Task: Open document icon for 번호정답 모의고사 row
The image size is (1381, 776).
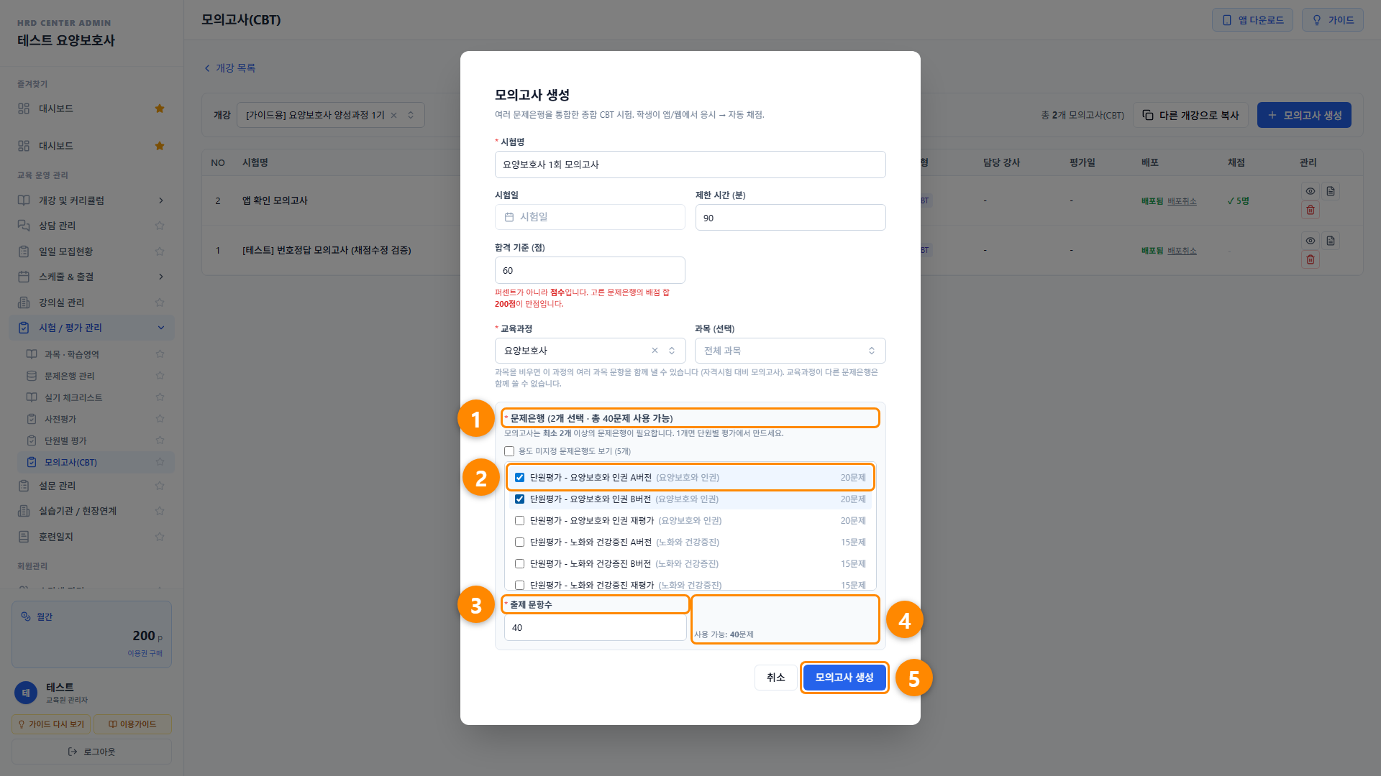Action: [x=1331, y=241]
